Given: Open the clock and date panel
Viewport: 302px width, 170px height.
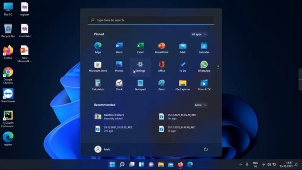Looking at the screenshot, I should (x=286, y=164).
